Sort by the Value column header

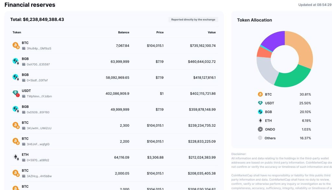212,32
